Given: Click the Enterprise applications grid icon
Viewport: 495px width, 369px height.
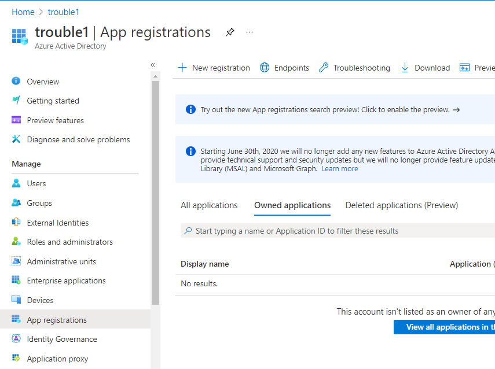Looking at the screenshot, I should [x=16, y=280].
